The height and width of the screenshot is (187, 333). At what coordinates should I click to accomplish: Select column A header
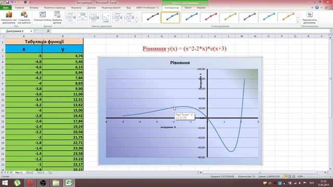[x=23, y=36]
